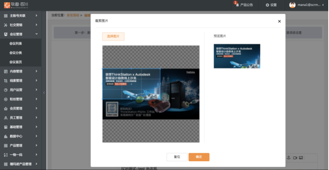This screenshot has width=329, height=170.
Task: Confirm crop with the 确定 button
Action: tap(199, 157)
